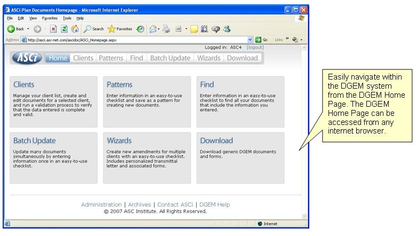This screenshot has height=236, width=417.
Task: Open the DGEM Help footer link
Action: pos(214,204)
